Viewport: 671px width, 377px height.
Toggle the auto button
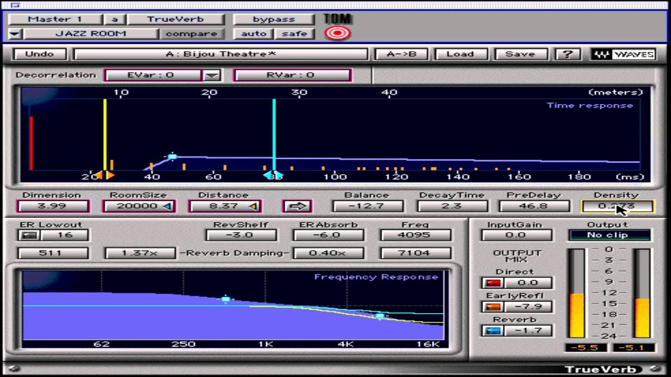click(x=254, y=34)
